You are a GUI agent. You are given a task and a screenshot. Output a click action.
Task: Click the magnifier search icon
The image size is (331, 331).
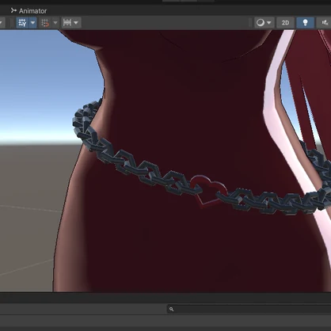tap(171, 309)
